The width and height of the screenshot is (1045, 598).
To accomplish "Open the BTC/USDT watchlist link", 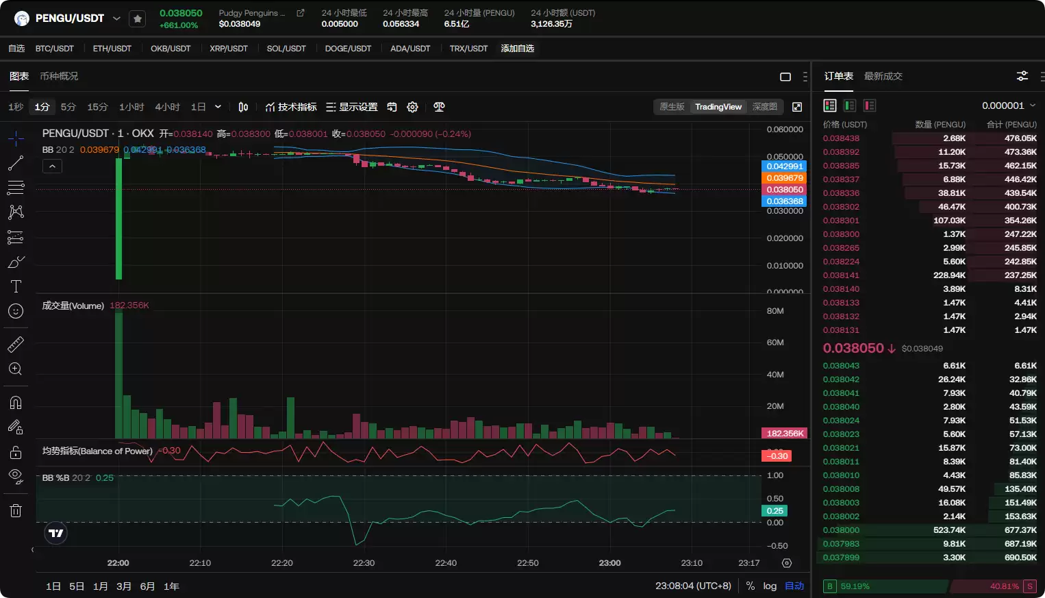I will [x=54, y=49].
